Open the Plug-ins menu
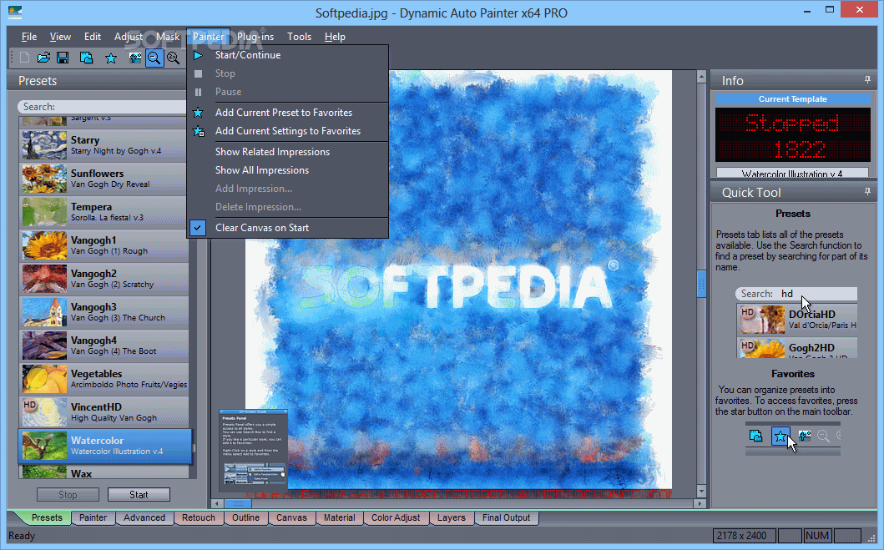The height and width of the screenshot is (550, 884). tap(255, 37)
